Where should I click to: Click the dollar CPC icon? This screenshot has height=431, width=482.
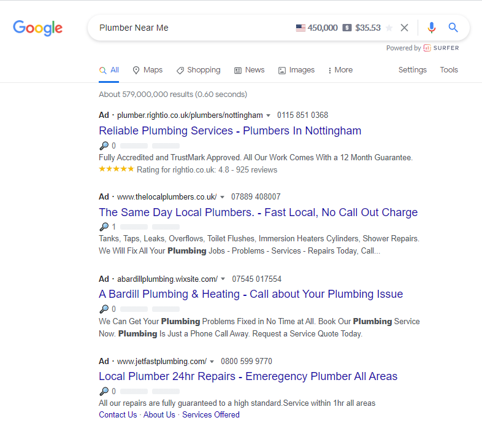(x=347, y=28)
